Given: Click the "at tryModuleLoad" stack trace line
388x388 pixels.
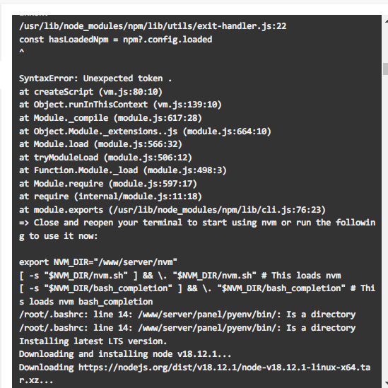Looking at the screenshot, I should point(105,158).
